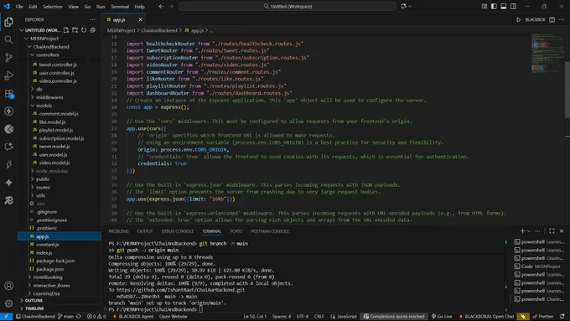Click JavaScript language mode in status bar

coord(344,317)
